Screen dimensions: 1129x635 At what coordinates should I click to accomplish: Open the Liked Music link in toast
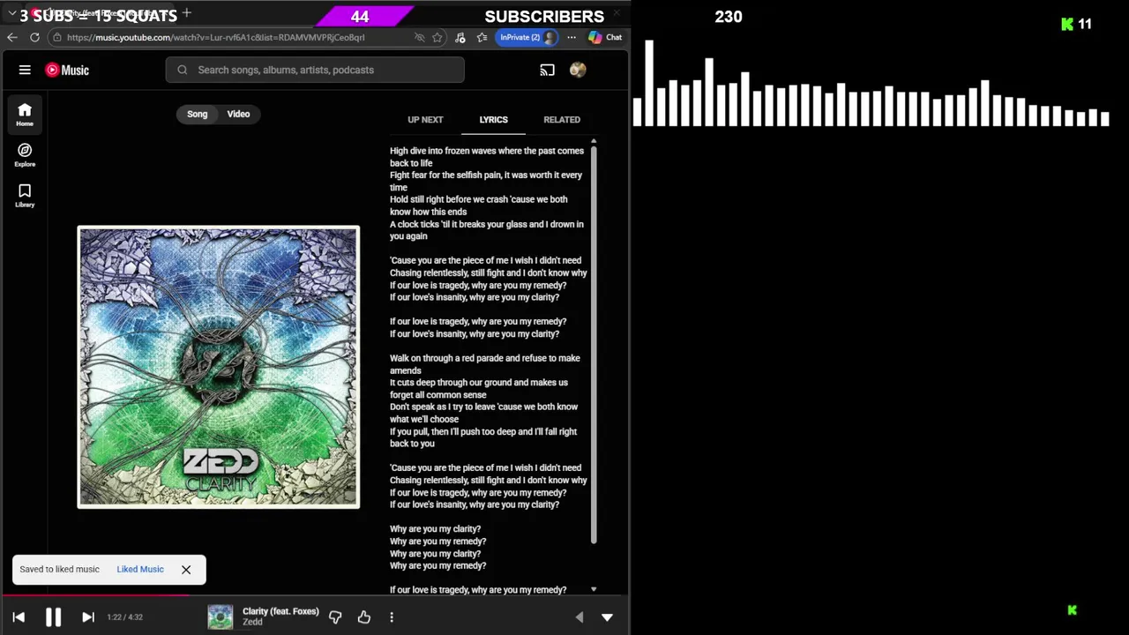[140, 569]
